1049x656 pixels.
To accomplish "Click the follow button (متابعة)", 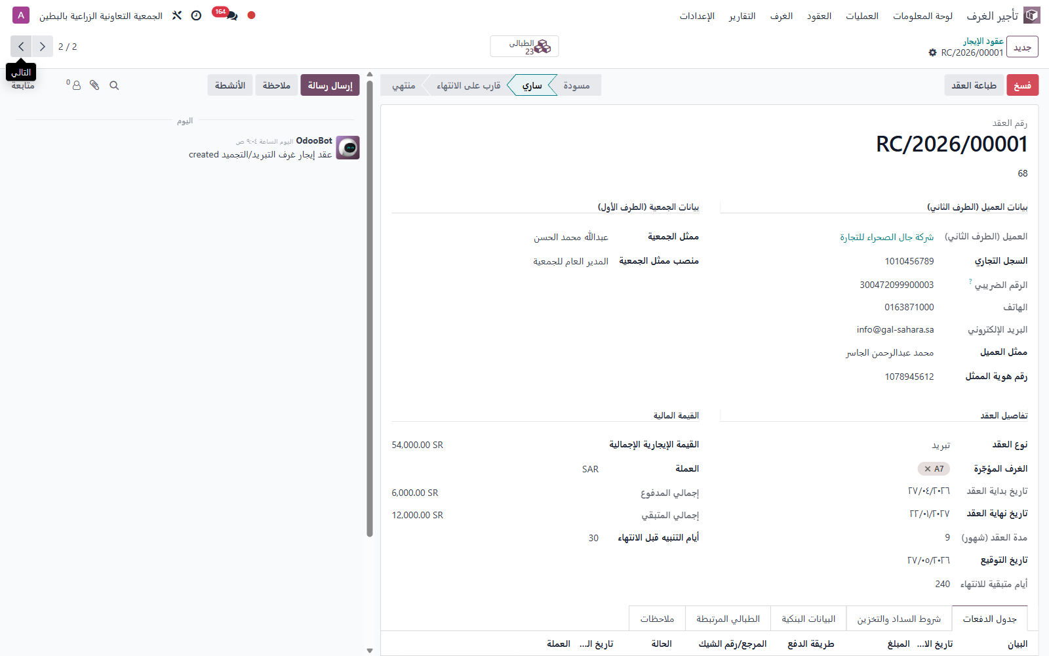I will point(23,85).
